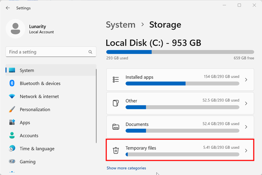Expand the Other storage category chevron
262x175 pixels.
point(246,104)
